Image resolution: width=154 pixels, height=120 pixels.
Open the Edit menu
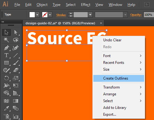coord(28,5)
